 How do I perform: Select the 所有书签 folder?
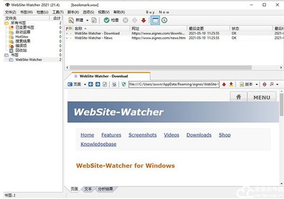point(18,23)
